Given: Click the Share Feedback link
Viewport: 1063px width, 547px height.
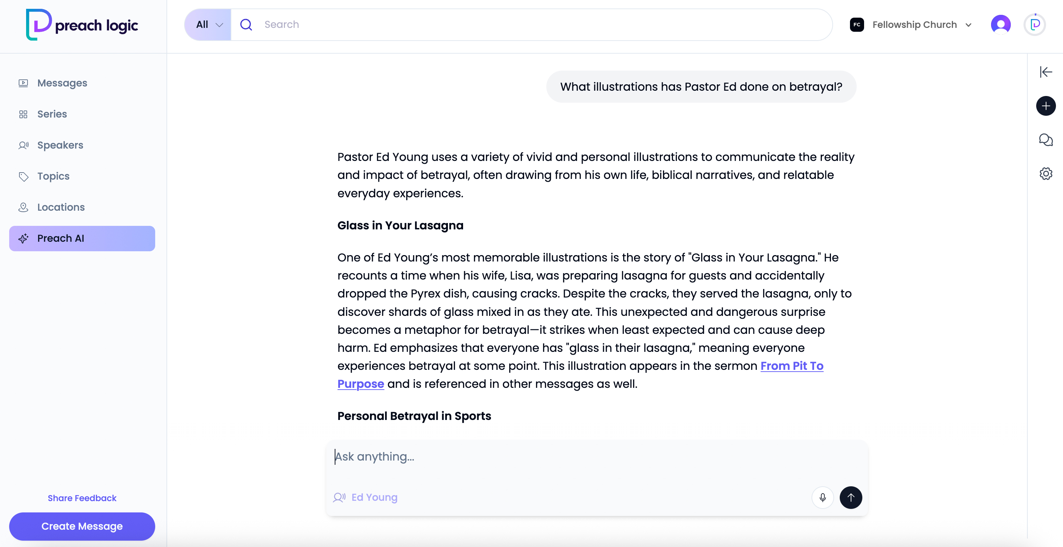Looking at the screenshot, I should click(82, 498).
